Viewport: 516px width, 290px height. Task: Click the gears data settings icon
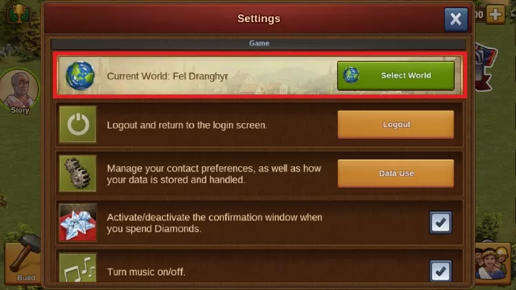pos(78,173)
